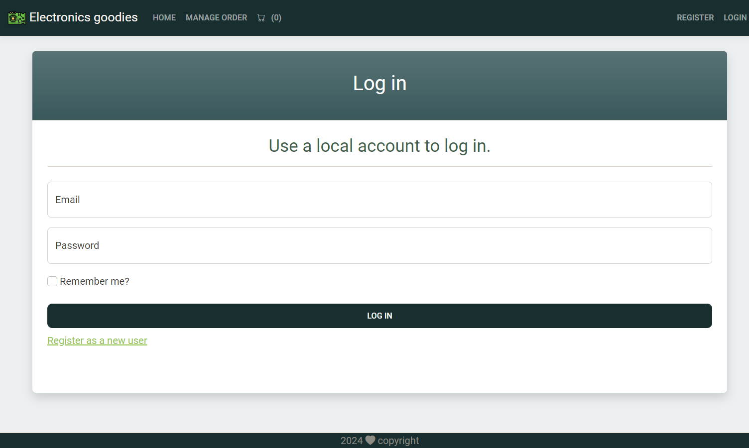Click the Remember me? label text

[x=95, y=281]
